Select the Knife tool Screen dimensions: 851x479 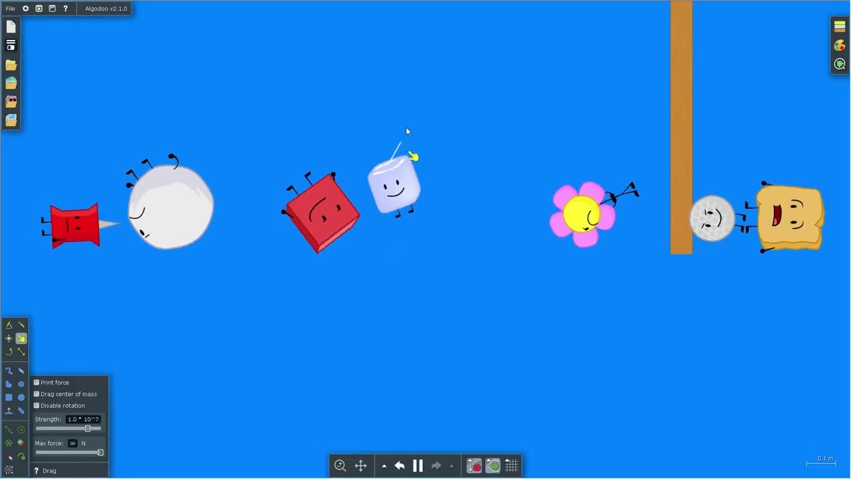click(x=21, y=325)
